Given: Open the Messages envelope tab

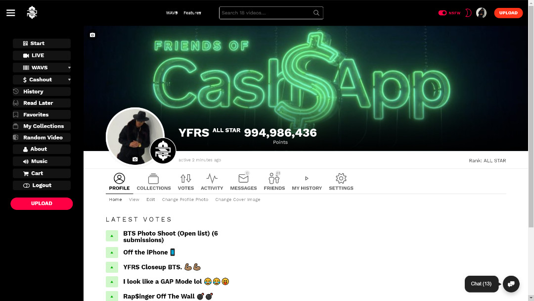Looking at the screenshot, I should (x=243, y=182).
